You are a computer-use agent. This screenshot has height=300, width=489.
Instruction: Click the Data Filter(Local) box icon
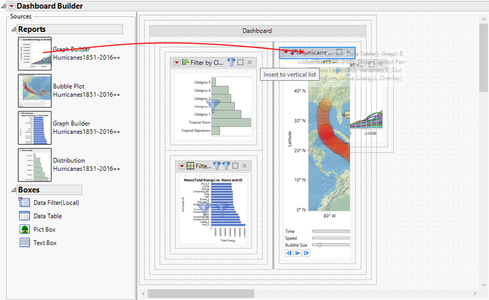[x=24, y=202]
